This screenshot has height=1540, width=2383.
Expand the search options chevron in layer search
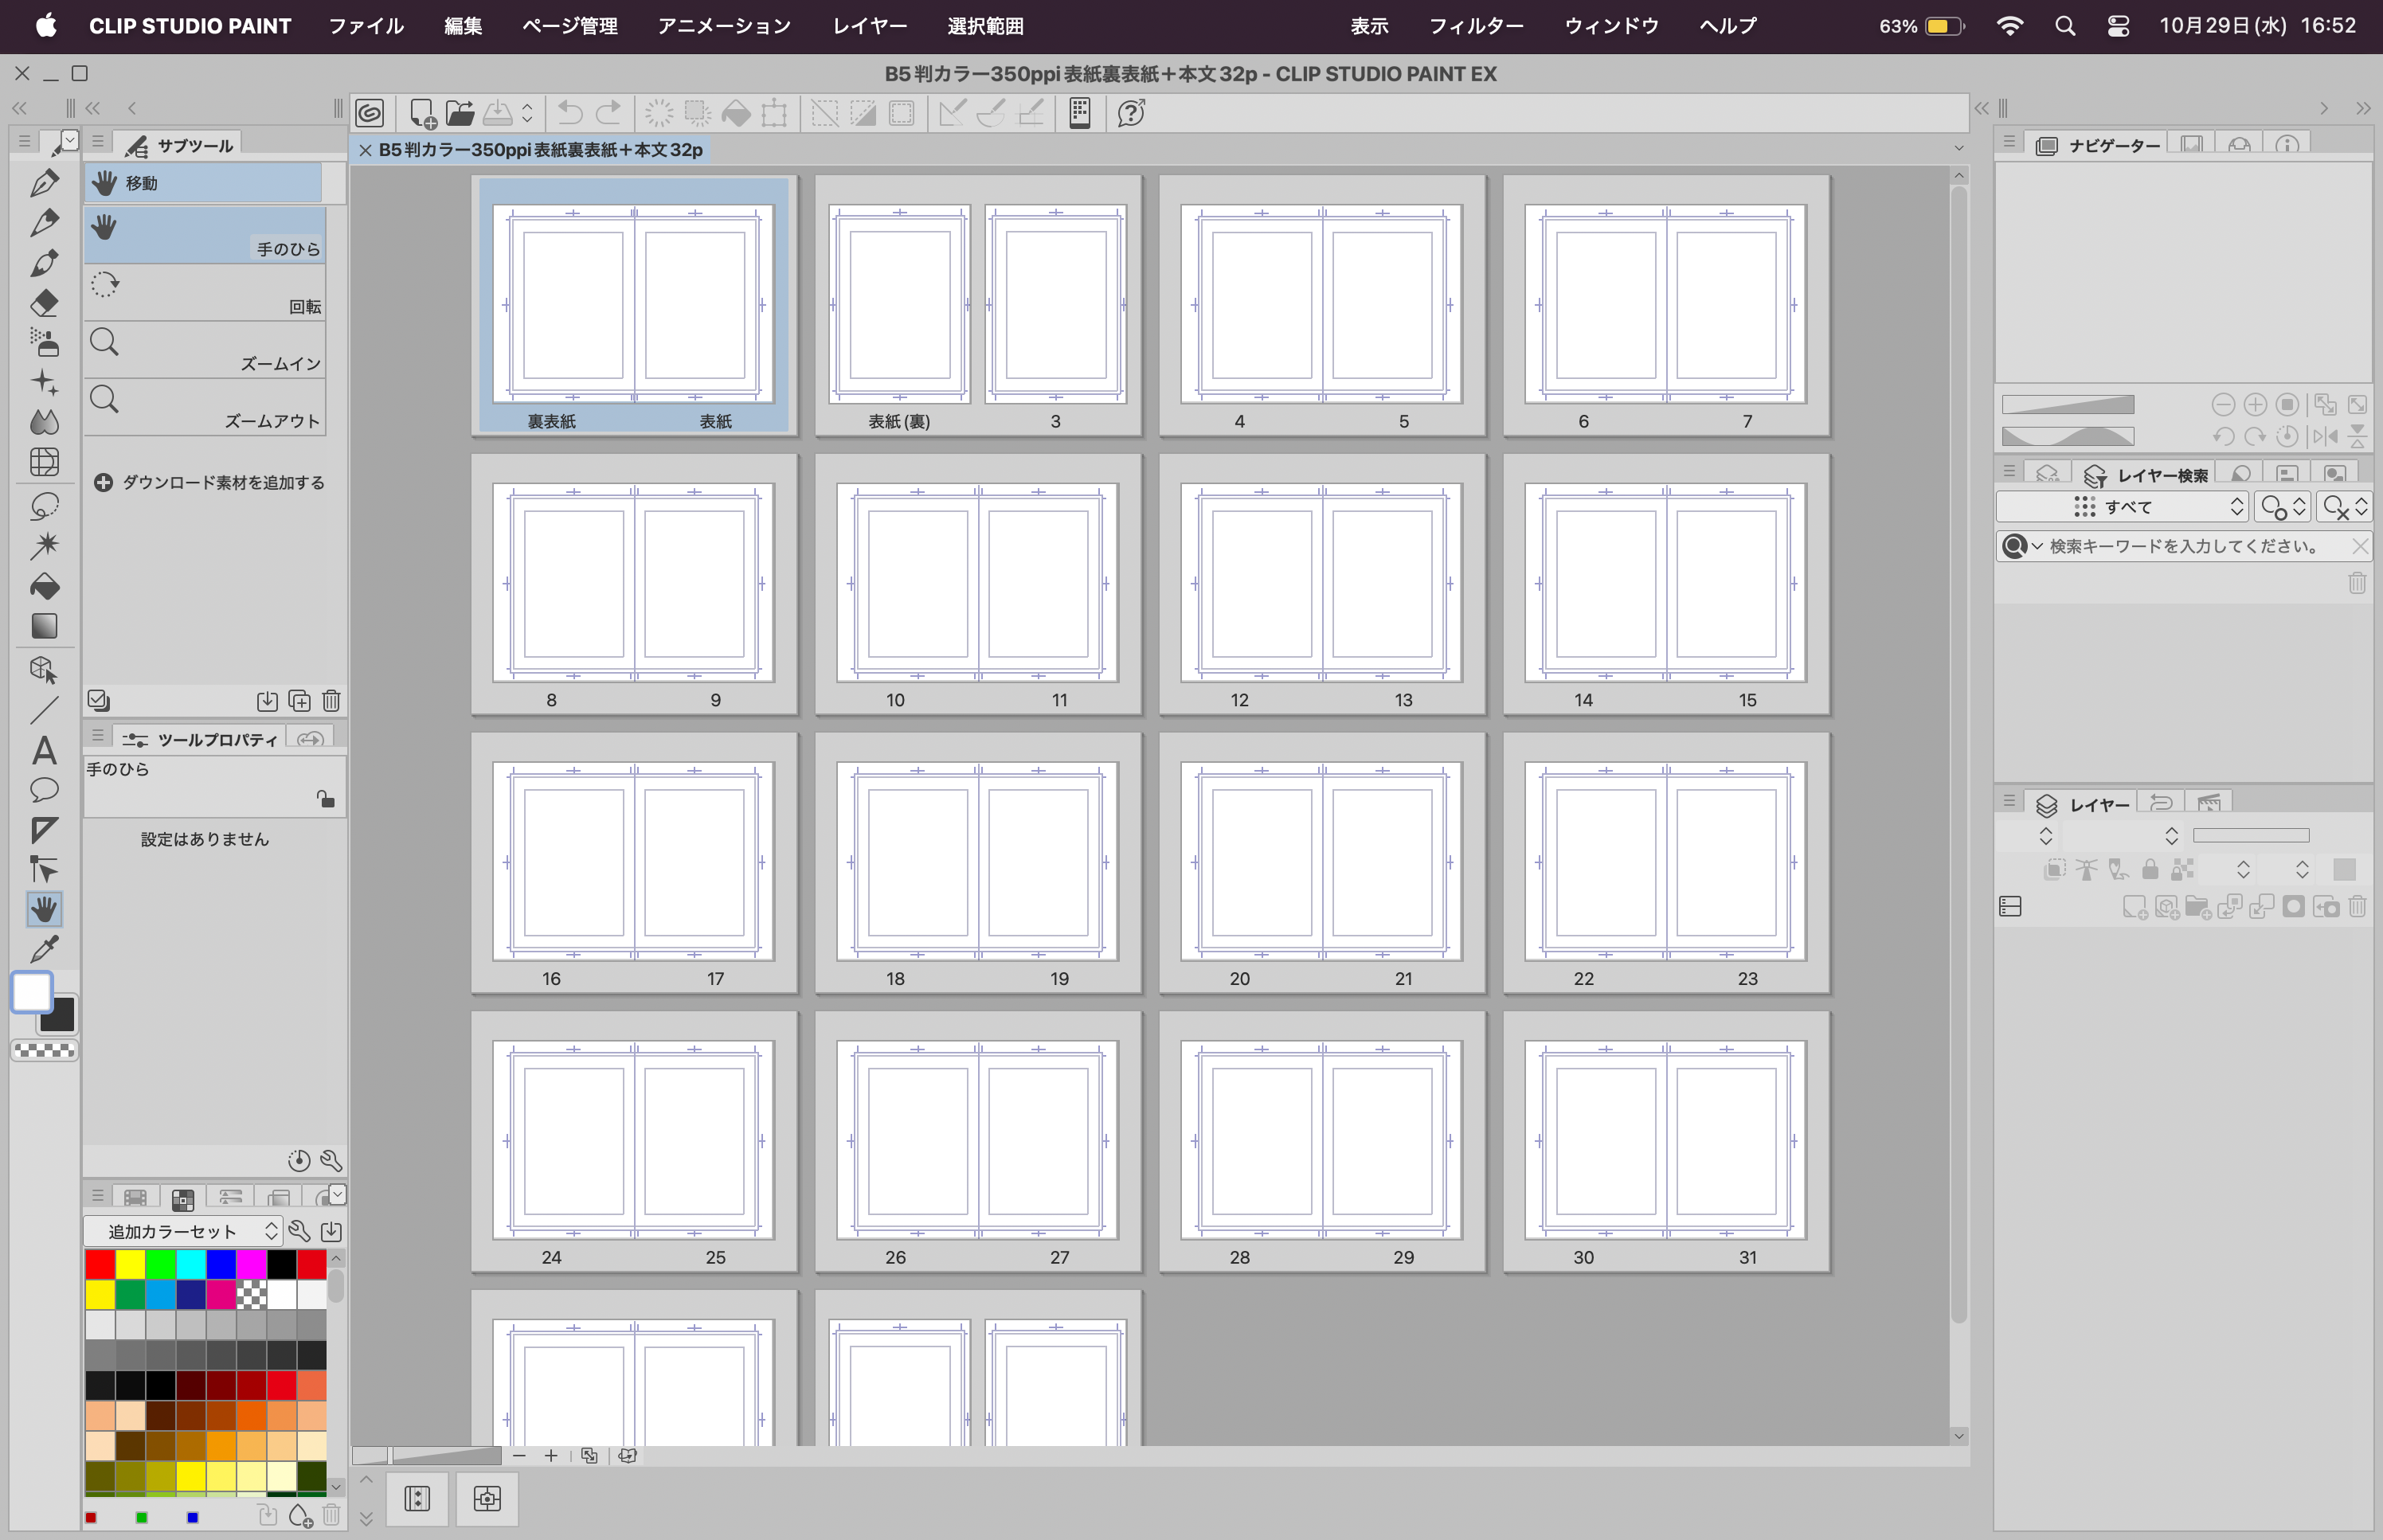[x=2037, y=546]
